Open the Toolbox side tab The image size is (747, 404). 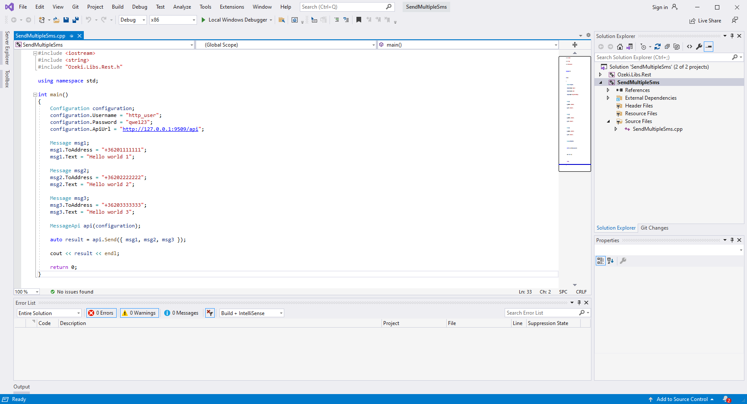point(7,79)
